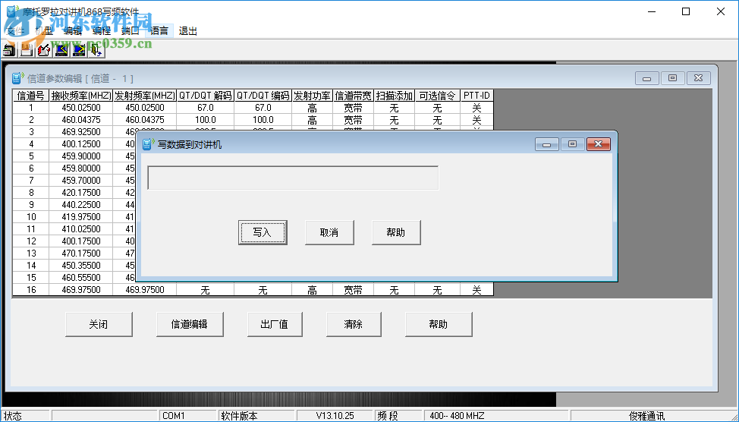Click the open file toolbar icon
739x422 pixels.
(9, 49)
